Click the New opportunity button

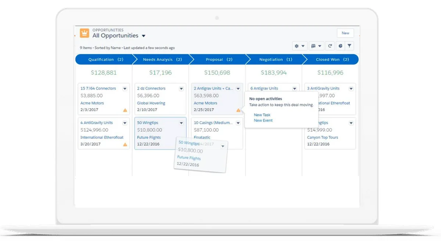345,33
